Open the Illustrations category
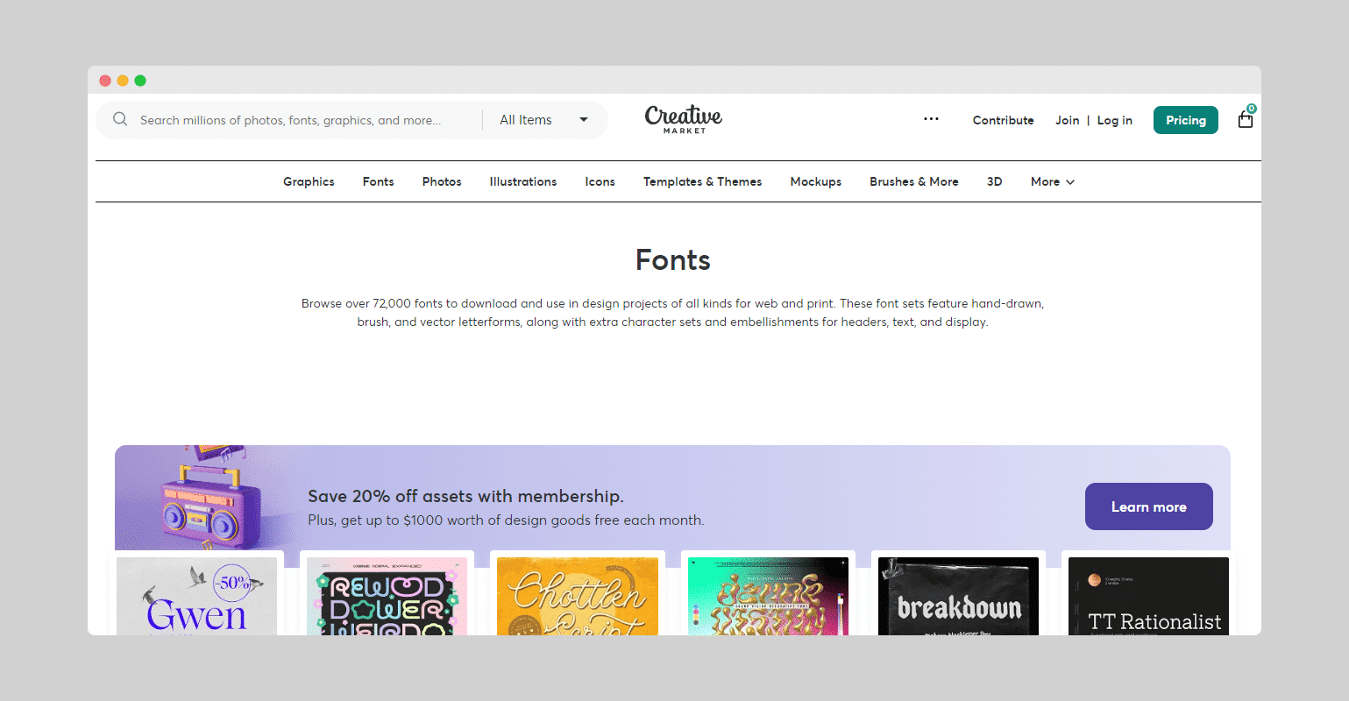This screenshot has width=1349, height=701. click(523, 181)
